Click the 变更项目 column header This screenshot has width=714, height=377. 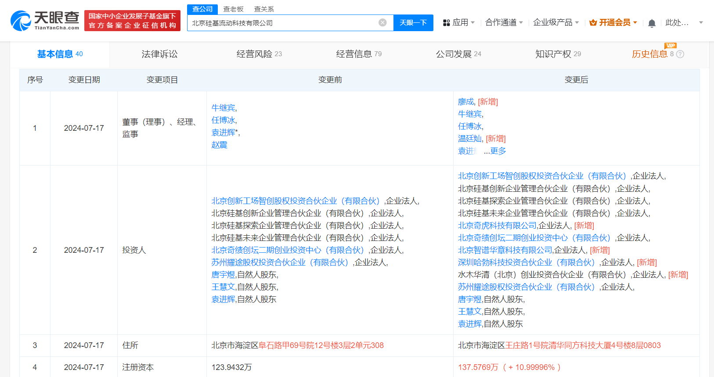pyautogui.click(x=162, y=80)
